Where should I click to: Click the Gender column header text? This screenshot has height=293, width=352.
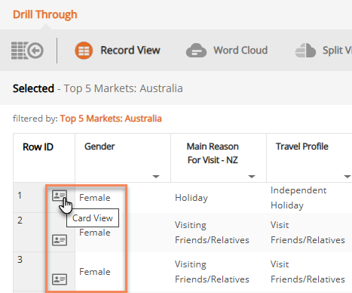tap(99, 146)
